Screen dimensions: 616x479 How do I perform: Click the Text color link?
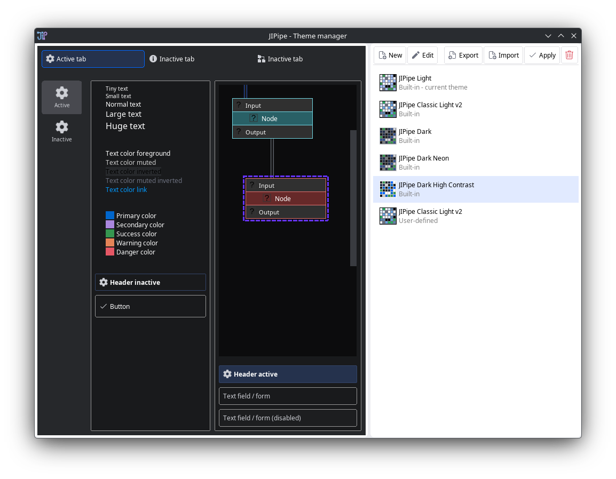126,190
